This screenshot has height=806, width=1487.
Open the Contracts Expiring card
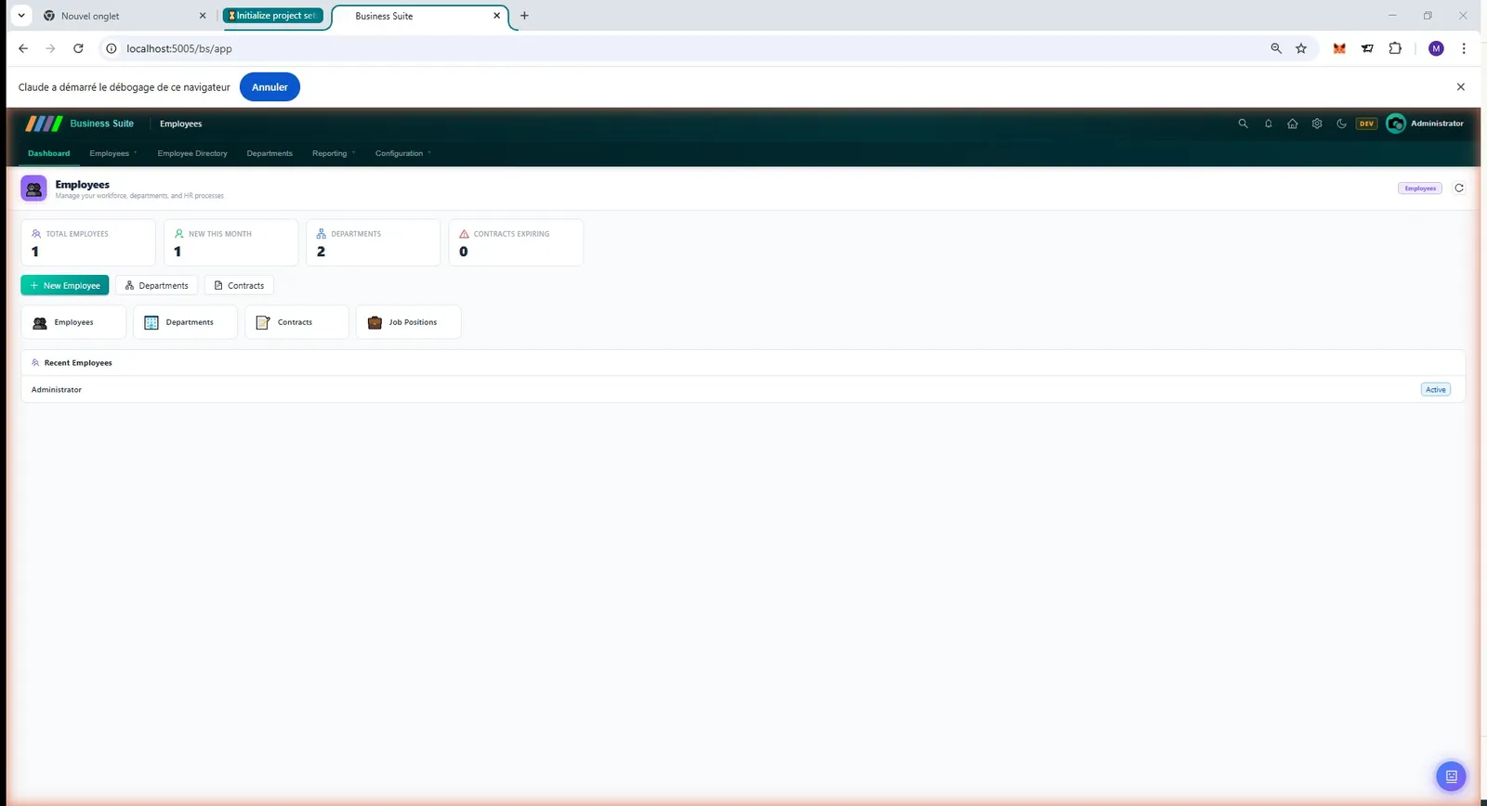pos(516,242)
